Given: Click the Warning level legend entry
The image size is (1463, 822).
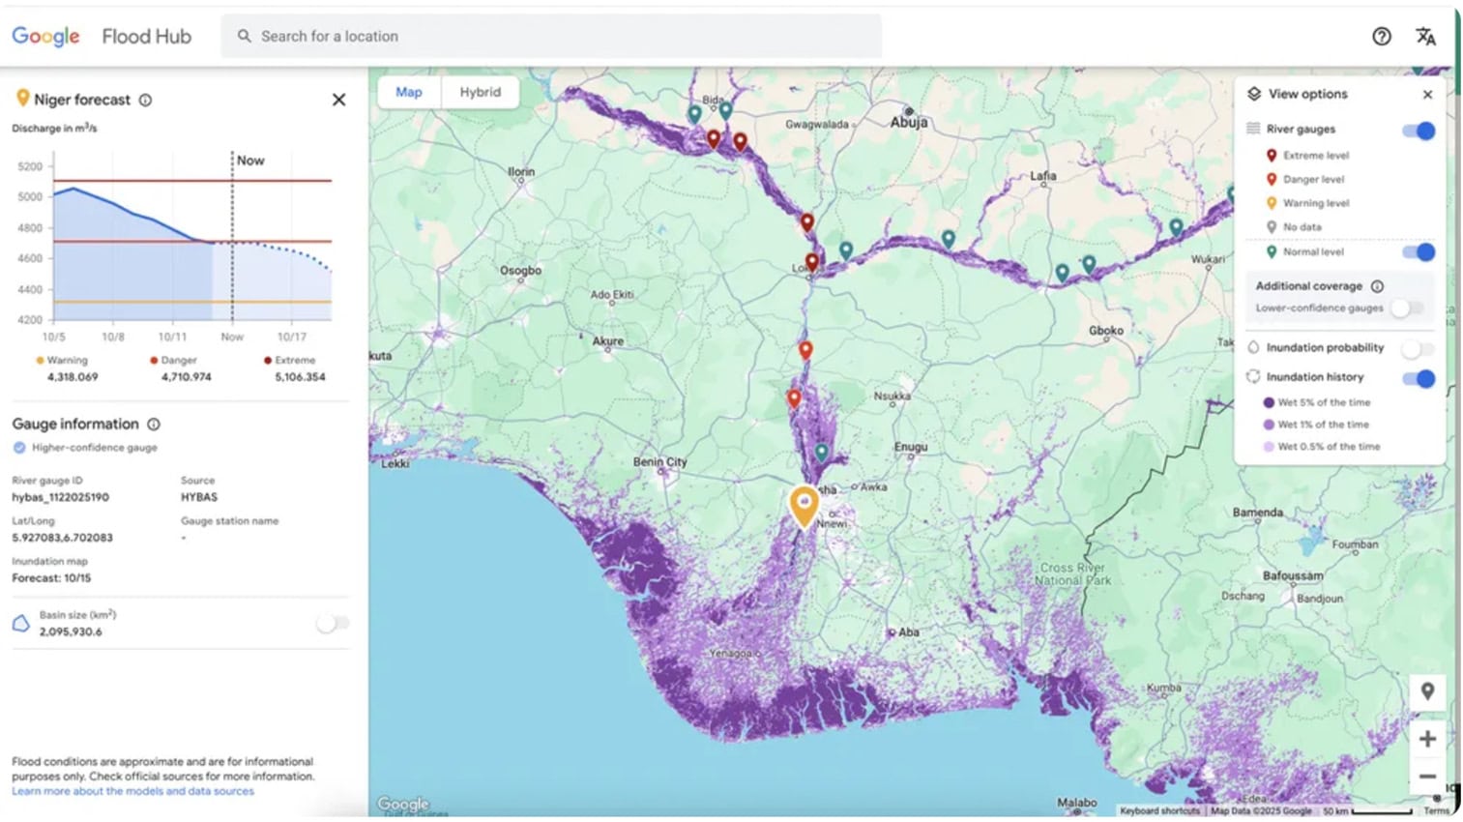Looking at the screenshot, I should pos(1307,204).
